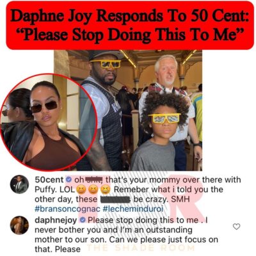Open 50cent's profile picture avatar
256x256 pixels.
click(x=19, y=184)
